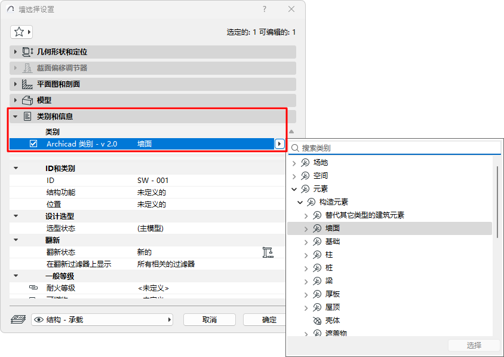Toggle the eye icon in the layer selector
This screenshot has width=504, height=357.
(x=39, y=320)
